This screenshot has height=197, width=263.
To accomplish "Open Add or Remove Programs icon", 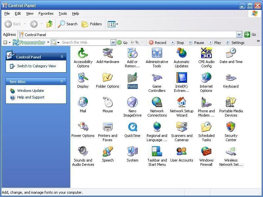I will pos(132,58).
